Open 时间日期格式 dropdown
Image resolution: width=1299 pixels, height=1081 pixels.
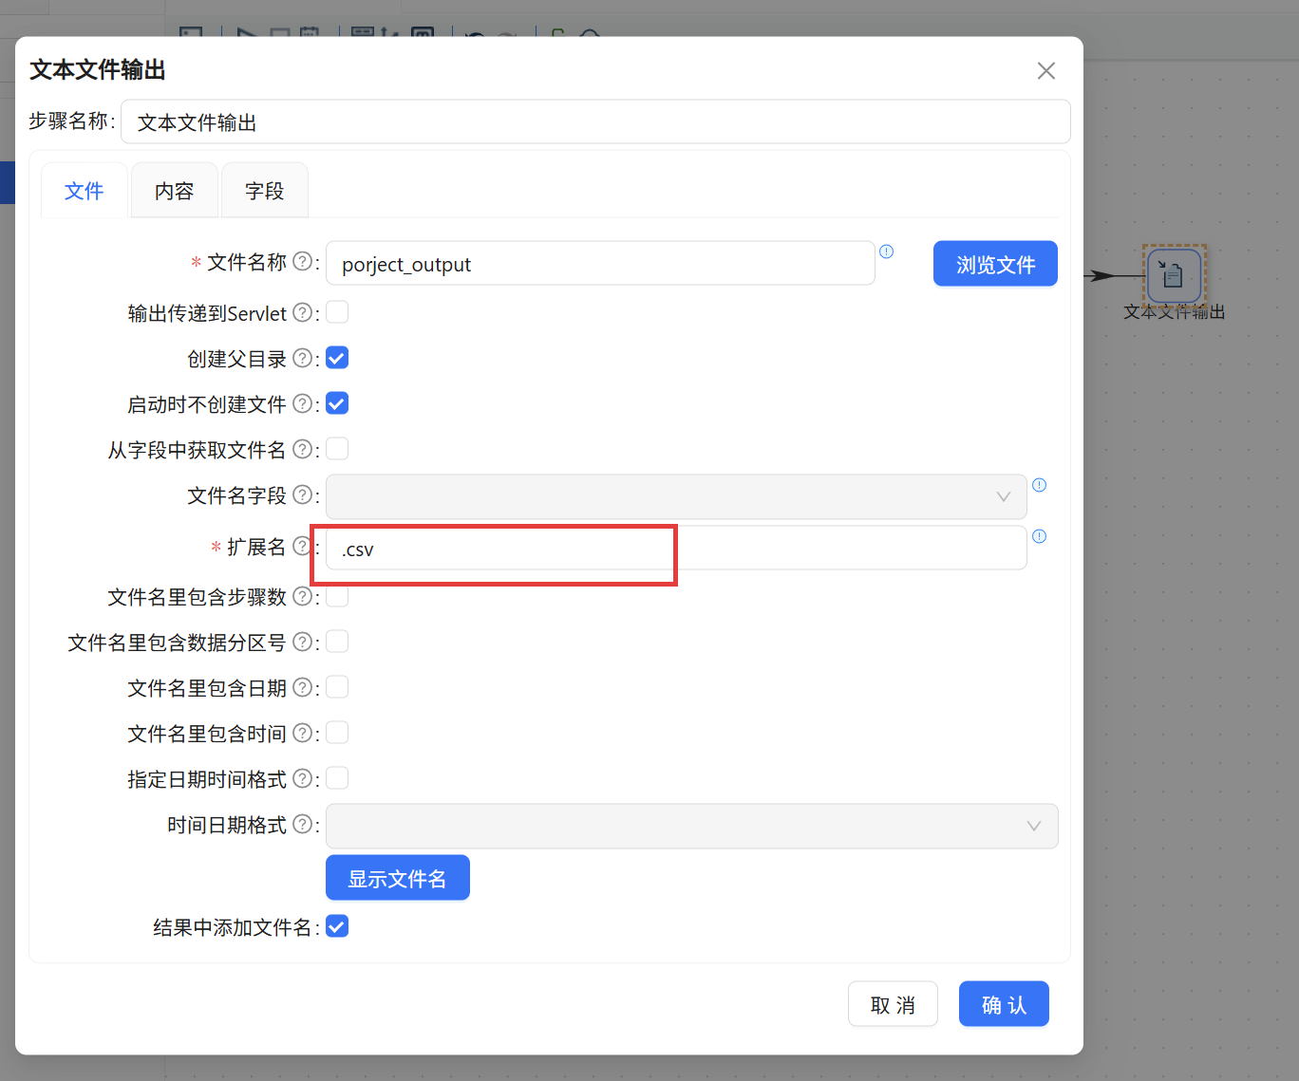pyautogui.click(x=691, y=826)
